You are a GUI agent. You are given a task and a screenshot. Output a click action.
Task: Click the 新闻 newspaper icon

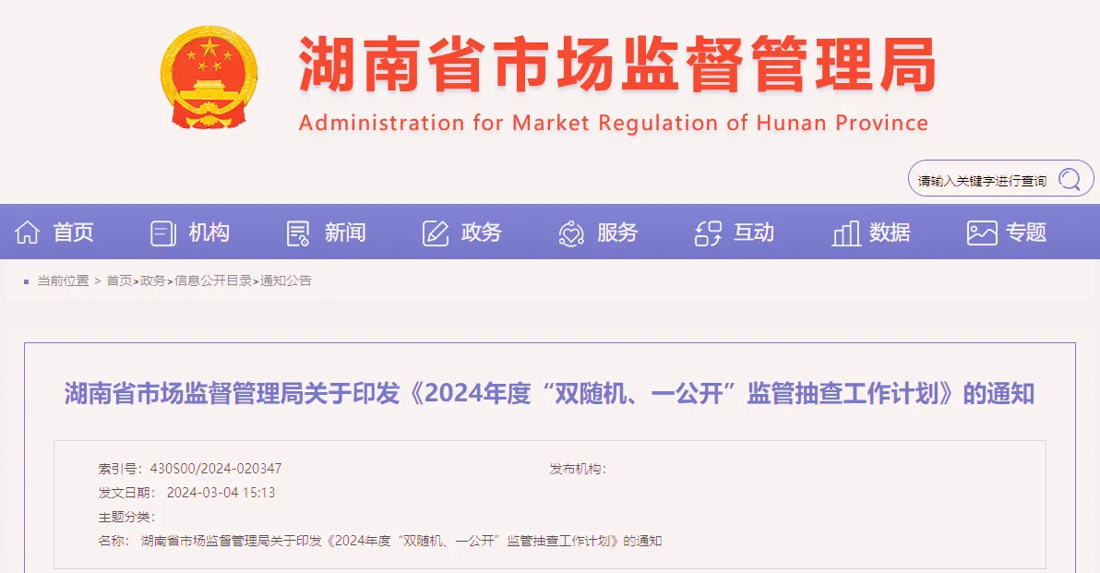298,233
